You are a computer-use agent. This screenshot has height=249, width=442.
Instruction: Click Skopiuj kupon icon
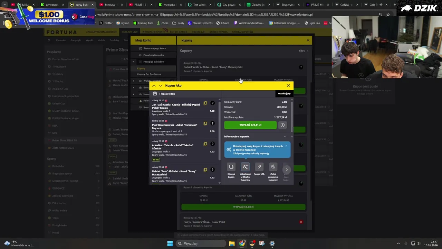[x=231, y=167]
